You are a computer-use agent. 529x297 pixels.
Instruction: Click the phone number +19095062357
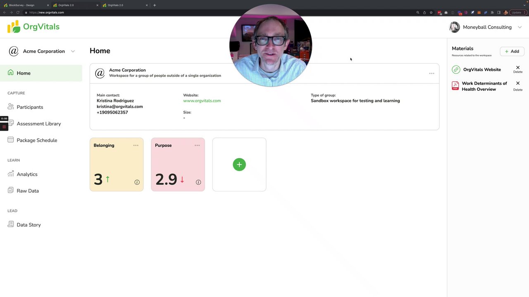tap(112, 112)
